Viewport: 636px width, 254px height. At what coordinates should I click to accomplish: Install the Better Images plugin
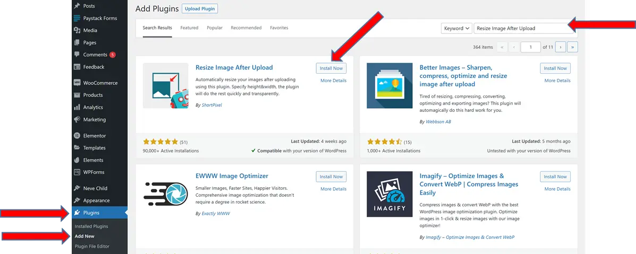click(x=555, y=68)
